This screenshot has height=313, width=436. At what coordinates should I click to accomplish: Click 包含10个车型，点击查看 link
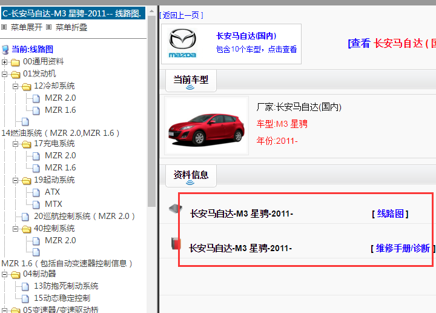point(256,49)
